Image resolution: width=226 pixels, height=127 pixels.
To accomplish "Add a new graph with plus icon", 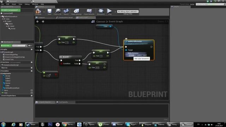I will (x=31, y=49).
